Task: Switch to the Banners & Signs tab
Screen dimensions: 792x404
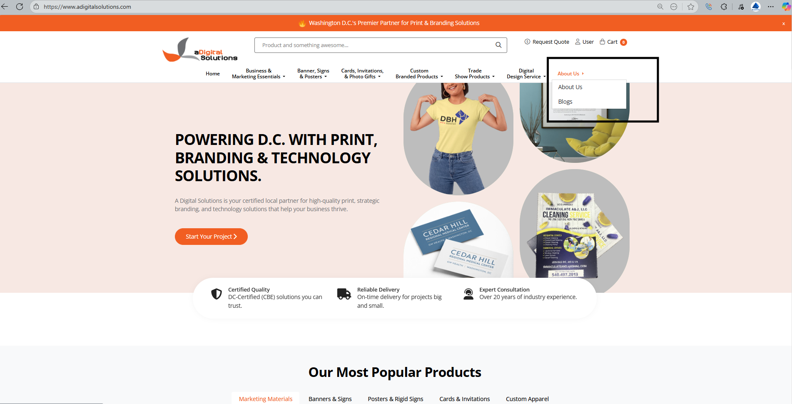Action: [330, 399]
